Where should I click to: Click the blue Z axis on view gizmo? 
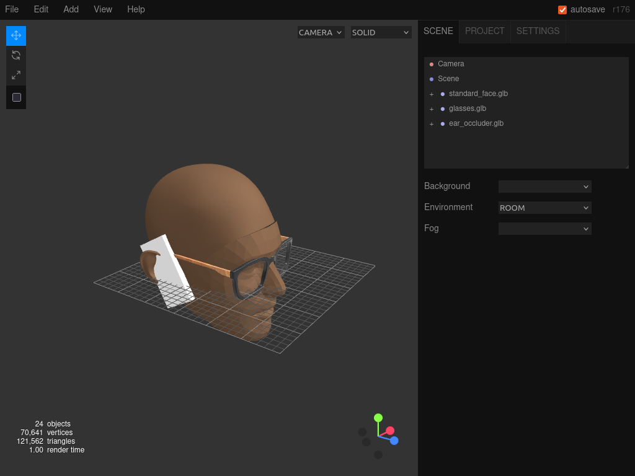(394, 441)
